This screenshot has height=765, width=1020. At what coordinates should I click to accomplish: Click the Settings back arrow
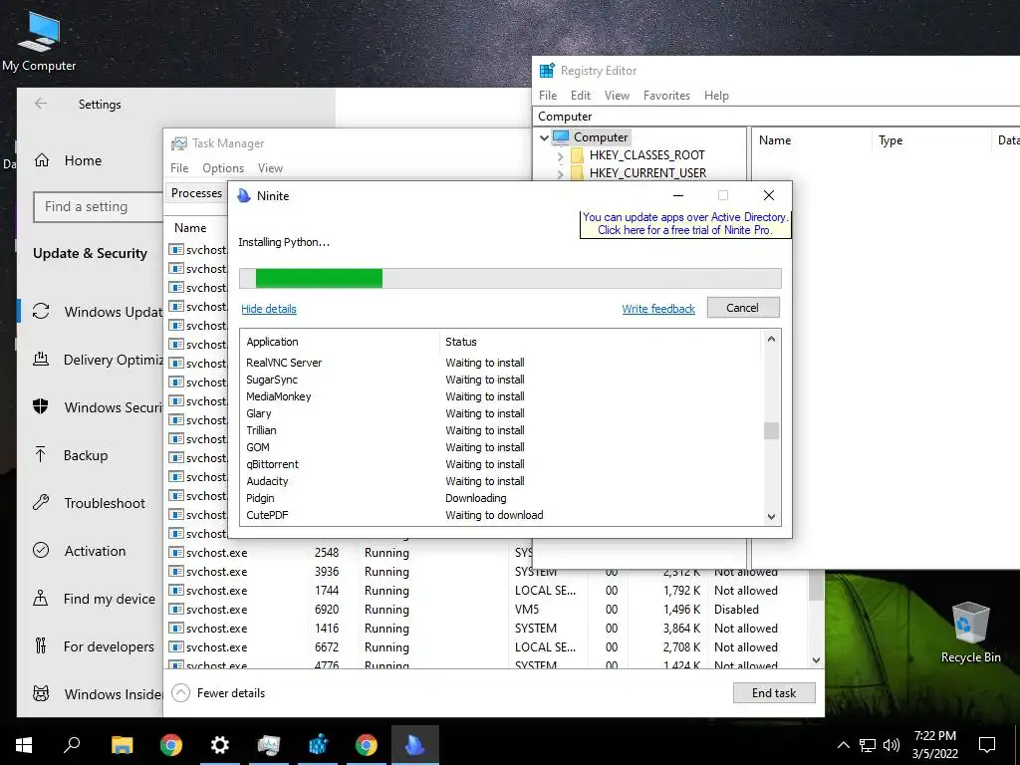[41, 104]
